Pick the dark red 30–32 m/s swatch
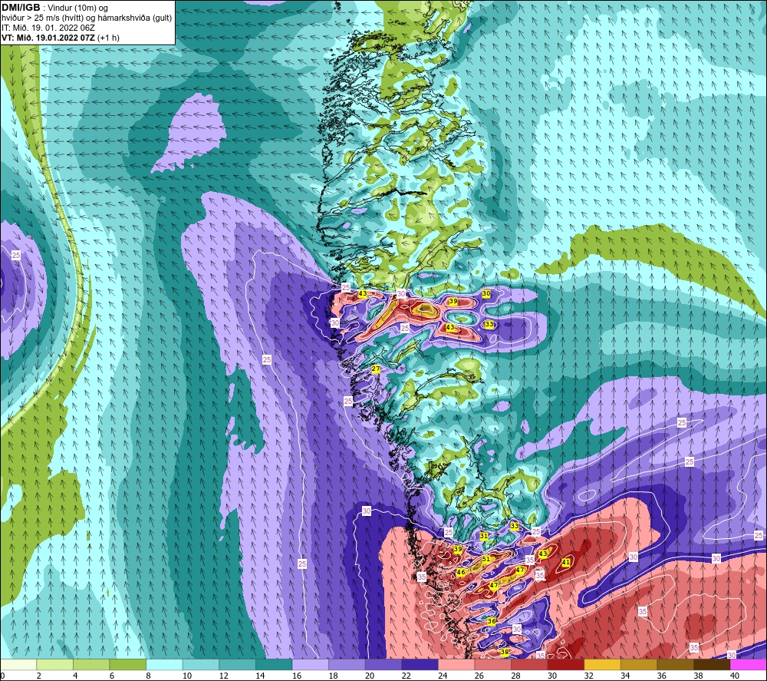767x681 pixels. click(x=565, y=665)
